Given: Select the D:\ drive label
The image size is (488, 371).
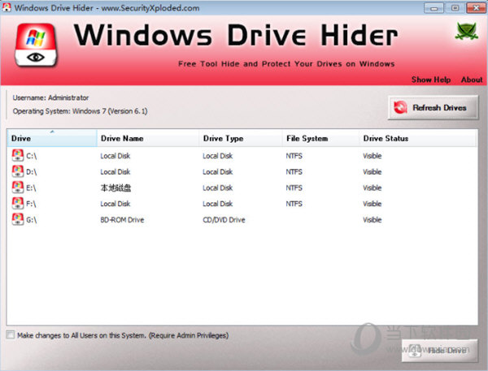Looking at the screenshot, I should pos(32,172).
